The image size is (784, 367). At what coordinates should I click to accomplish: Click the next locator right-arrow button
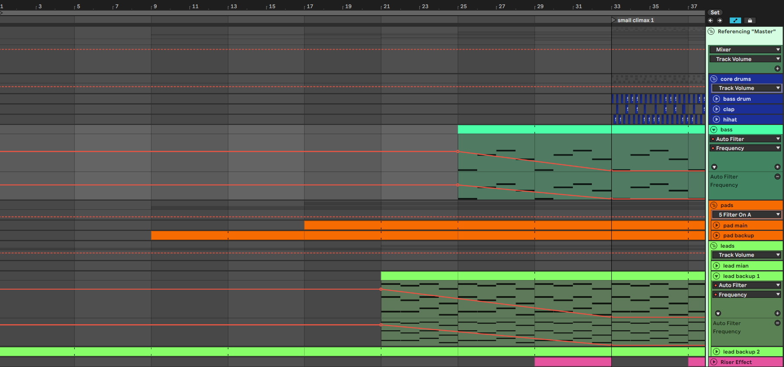click(x=720, y=21)
